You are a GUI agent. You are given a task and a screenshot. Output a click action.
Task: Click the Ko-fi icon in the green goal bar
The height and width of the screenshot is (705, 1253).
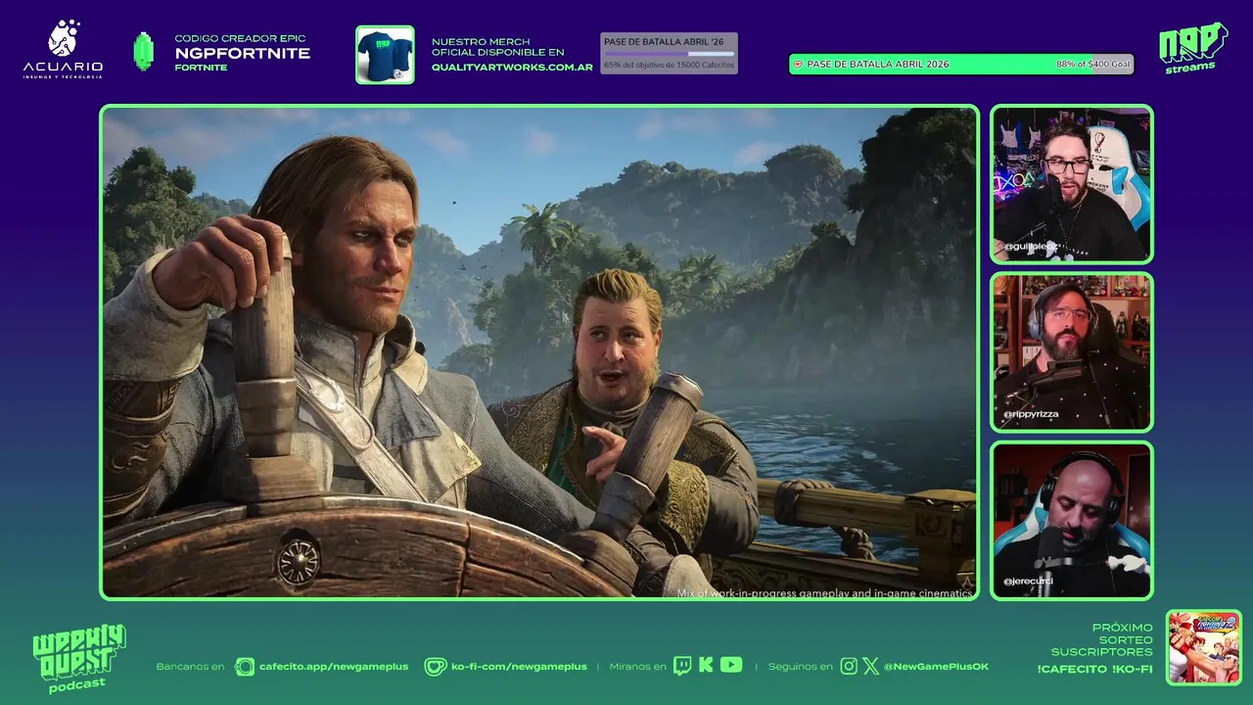(x=798, y=64)
